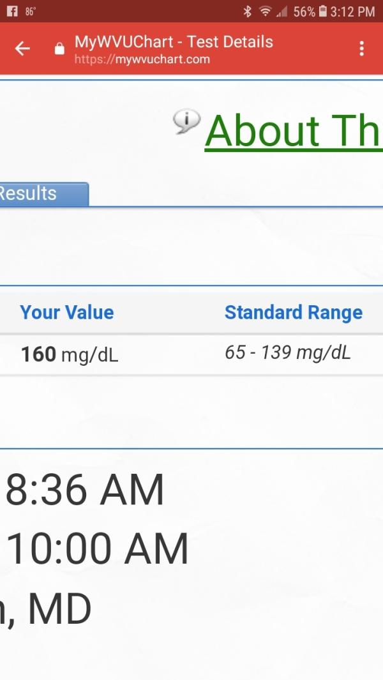
Task: Tap the Wi-Fi status icon
Action: tap(265, 11)
